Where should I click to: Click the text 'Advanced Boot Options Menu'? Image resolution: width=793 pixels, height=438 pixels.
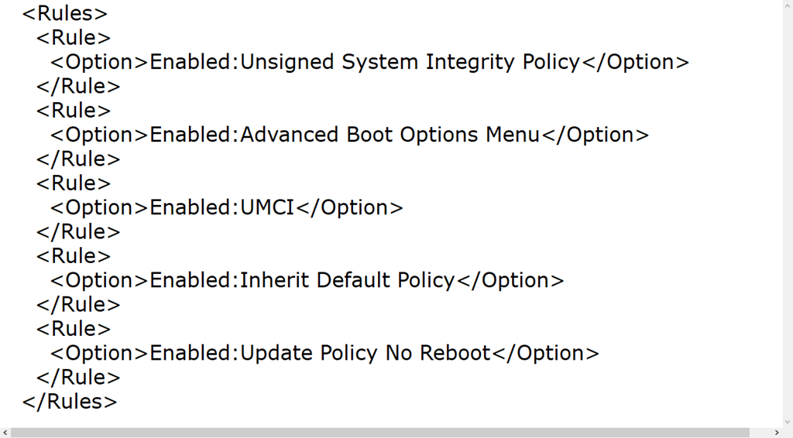pyautogui.click(x=390, y=135)
